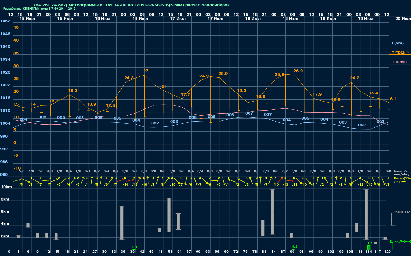Click the балл обл. cloud cover label
Image resolution: width=411 pixels, height=256 pixels.
[x=401, y=171]
